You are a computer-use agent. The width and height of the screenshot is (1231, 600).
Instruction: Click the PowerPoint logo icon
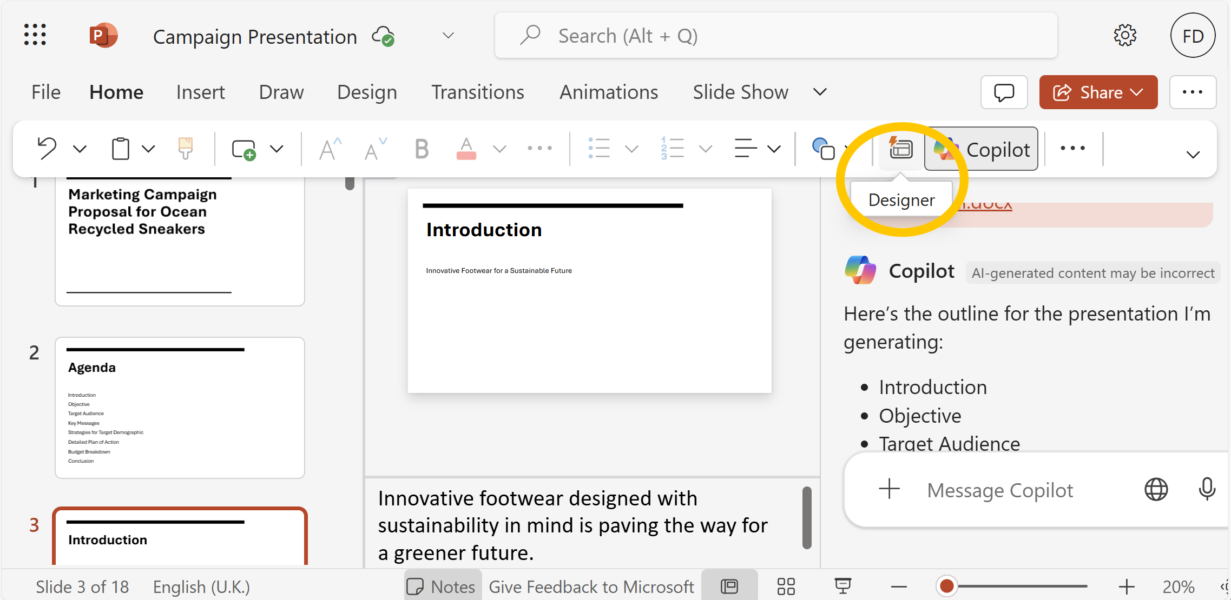(103, 36)
